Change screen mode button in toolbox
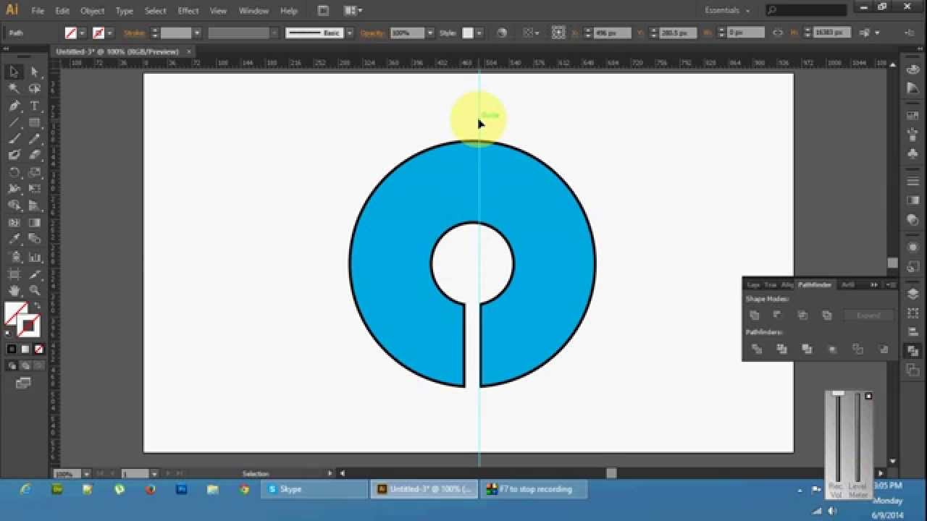The height and width of the screenshot is (521, 927). 24,384
